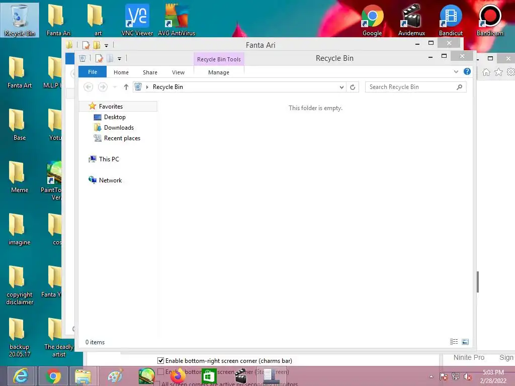Viewport: 515px width, 386px height.
Task: Select the 'Meme' folder on the desktop
Action: point(20,177)
